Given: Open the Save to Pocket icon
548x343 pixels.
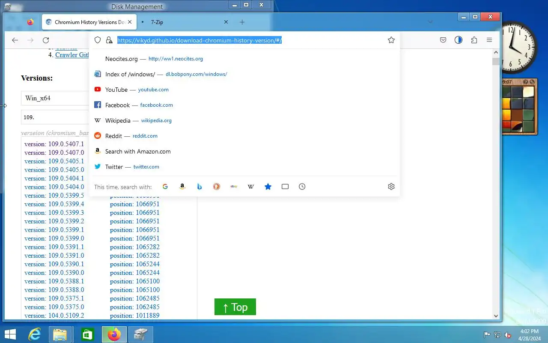Looking at the screenshot, I should 443,40.
